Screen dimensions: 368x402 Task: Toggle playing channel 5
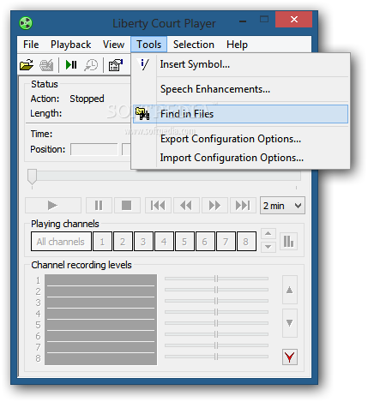click(x=184, y=242)
